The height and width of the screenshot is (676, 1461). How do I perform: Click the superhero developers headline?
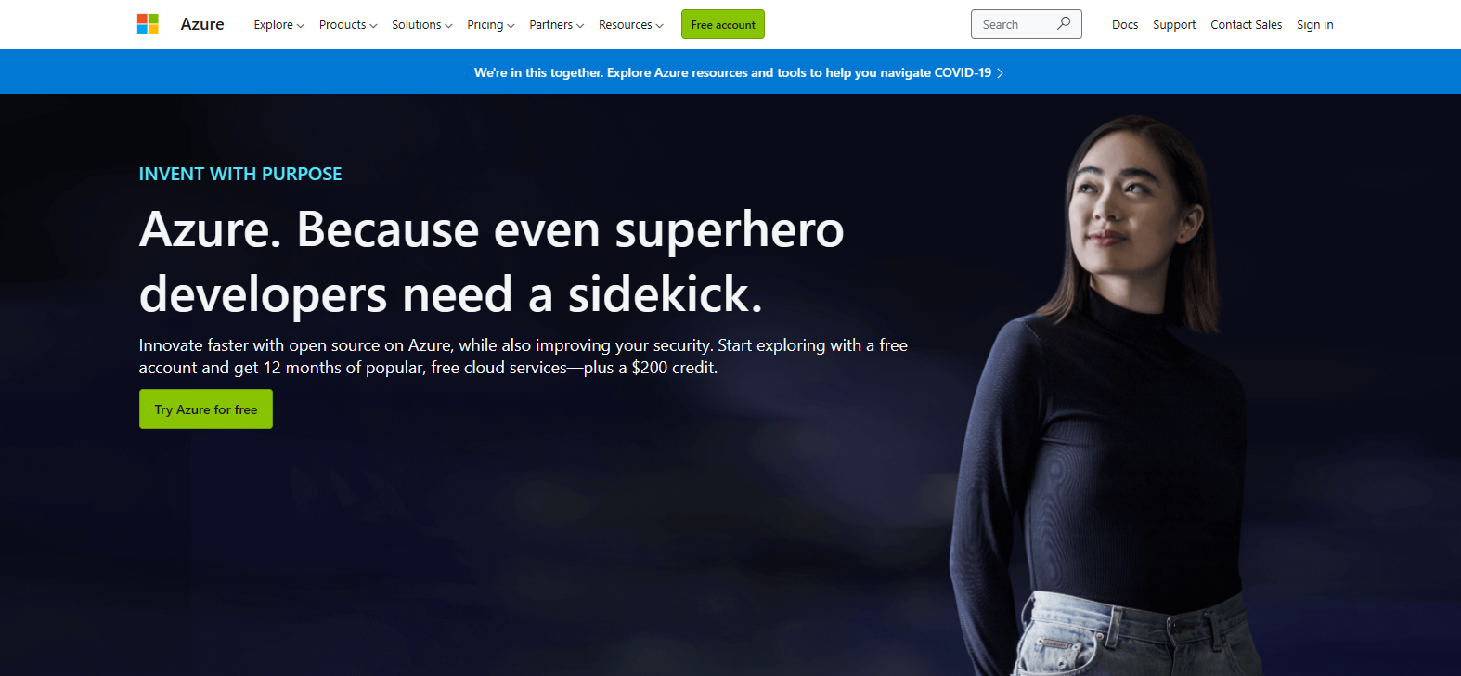(x=492, y=262)
